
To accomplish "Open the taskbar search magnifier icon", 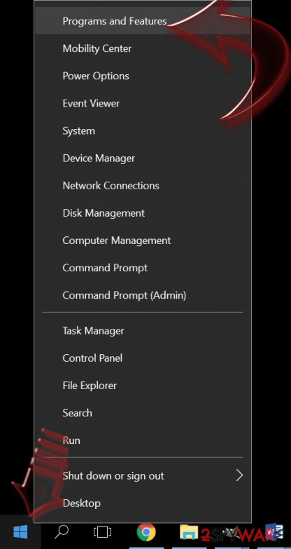I will pyautogui.click(x=62, y=532).
